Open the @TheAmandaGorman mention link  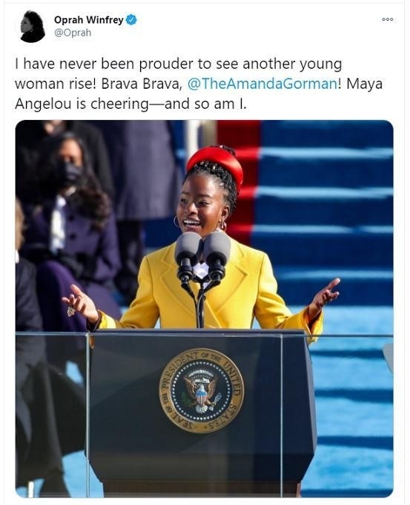262,84
